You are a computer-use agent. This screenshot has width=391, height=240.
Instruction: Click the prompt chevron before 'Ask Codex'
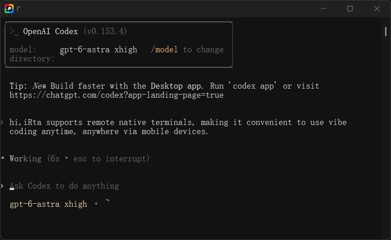point(2,186)
